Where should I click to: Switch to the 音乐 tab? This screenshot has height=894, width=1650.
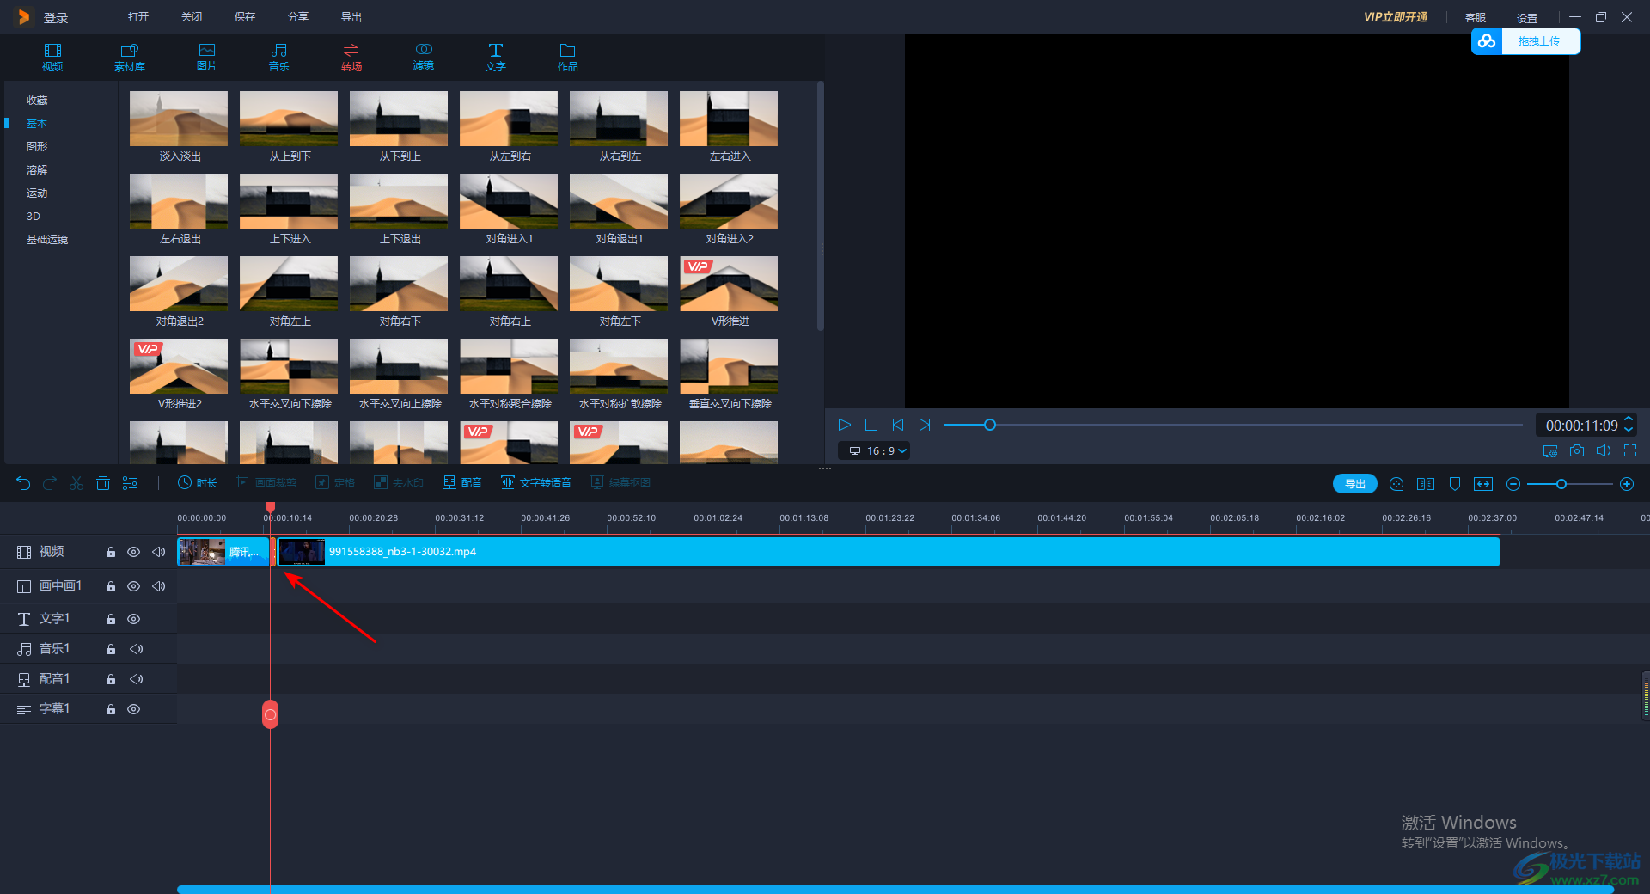pyautogui.click(x=279, y=57)
